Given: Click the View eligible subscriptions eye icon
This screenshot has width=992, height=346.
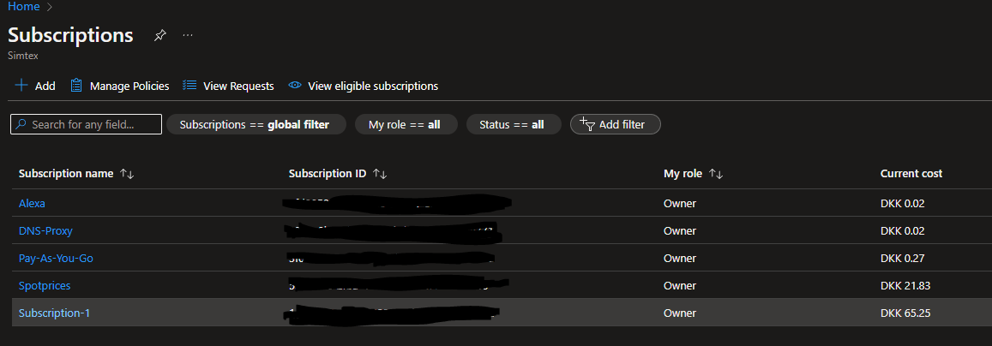Looking at the screenshot, I should tap(295, 86).
